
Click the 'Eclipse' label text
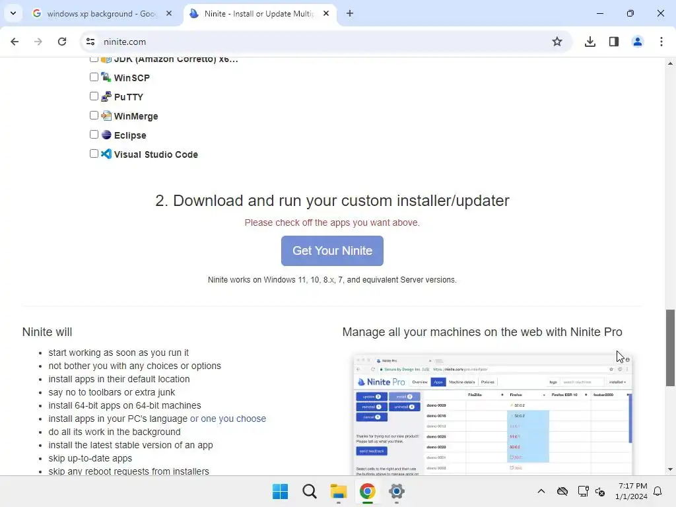(130, 135)
